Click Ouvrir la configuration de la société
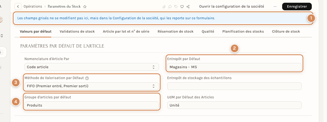Viewport: 327px width, 122px height. point(232,7)
